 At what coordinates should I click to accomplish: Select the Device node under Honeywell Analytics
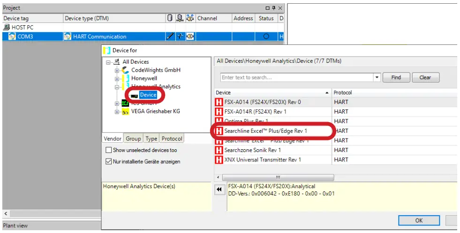pos(148,95)
